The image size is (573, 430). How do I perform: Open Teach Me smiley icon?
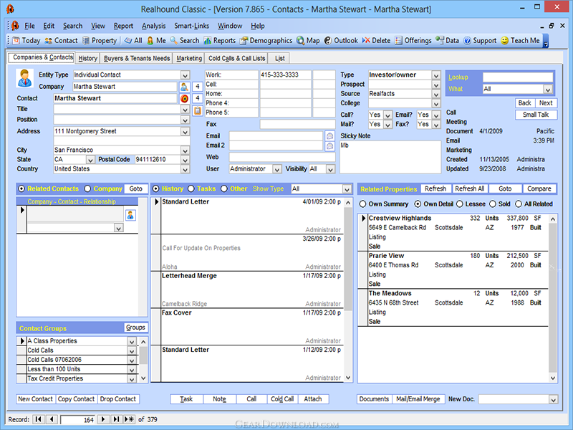pos(504,41)
